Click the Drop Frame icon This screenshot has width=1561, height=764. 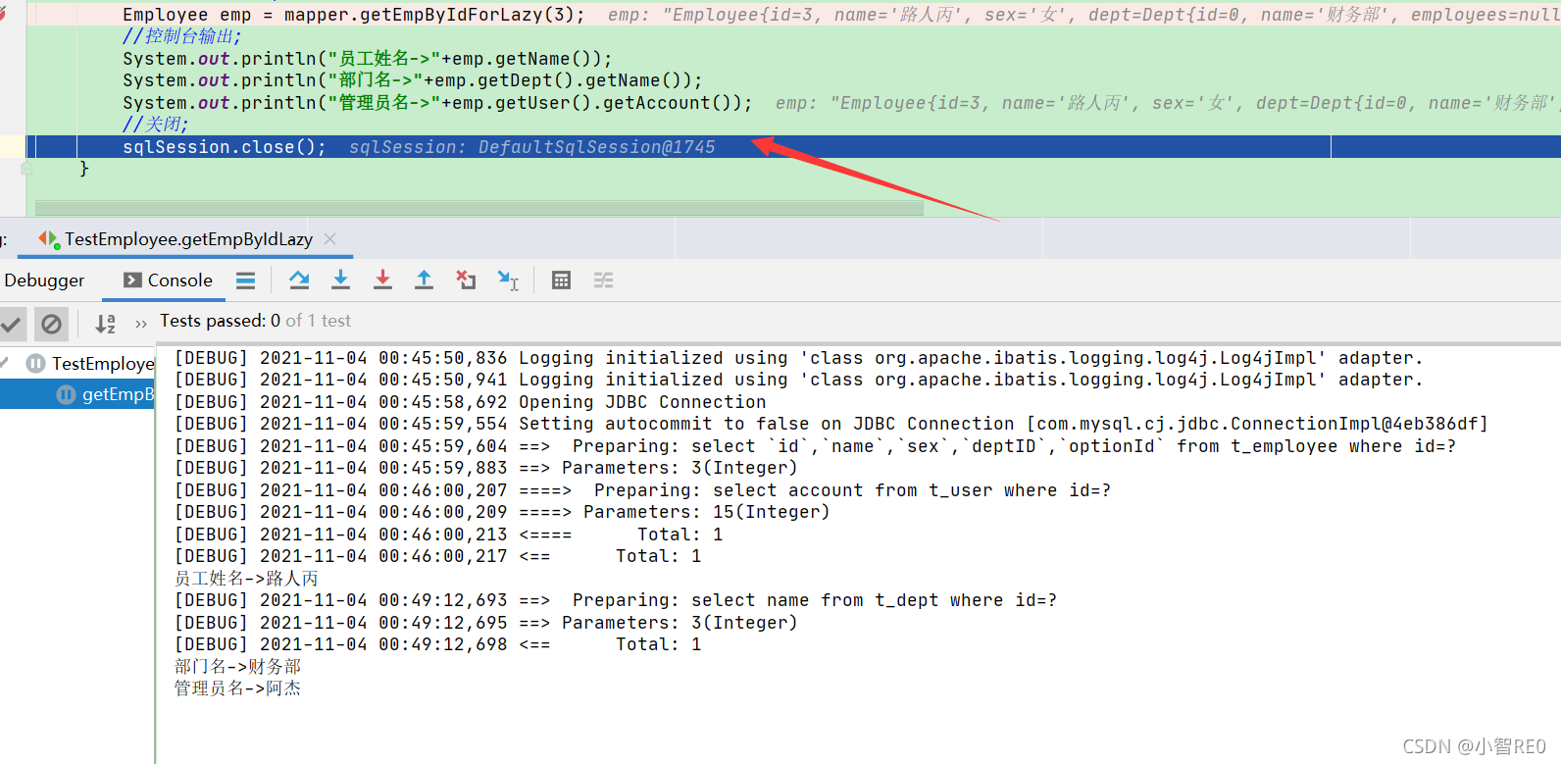[x=466, y=280]
